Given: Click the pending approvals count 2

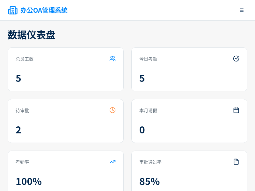Looking at the screenshot, I should coord(18,130).
